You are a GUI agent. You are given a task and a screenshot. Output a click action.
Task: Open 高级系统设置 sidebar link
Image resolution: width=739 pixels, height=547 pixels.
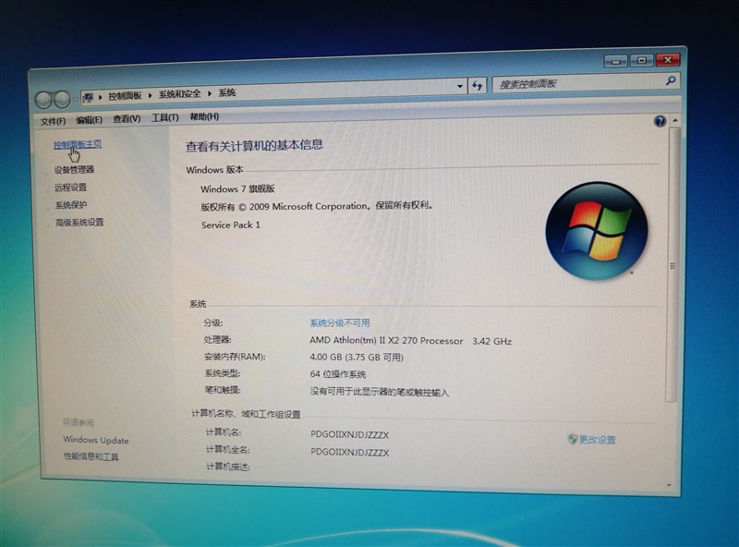(x=79, y=222)
